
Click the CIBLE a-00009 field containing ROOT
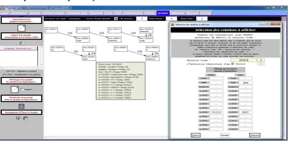246,112
